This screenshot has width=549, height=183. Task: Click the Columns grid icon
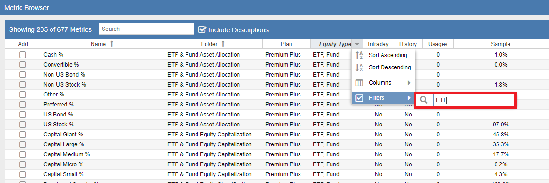click(359, 83)
